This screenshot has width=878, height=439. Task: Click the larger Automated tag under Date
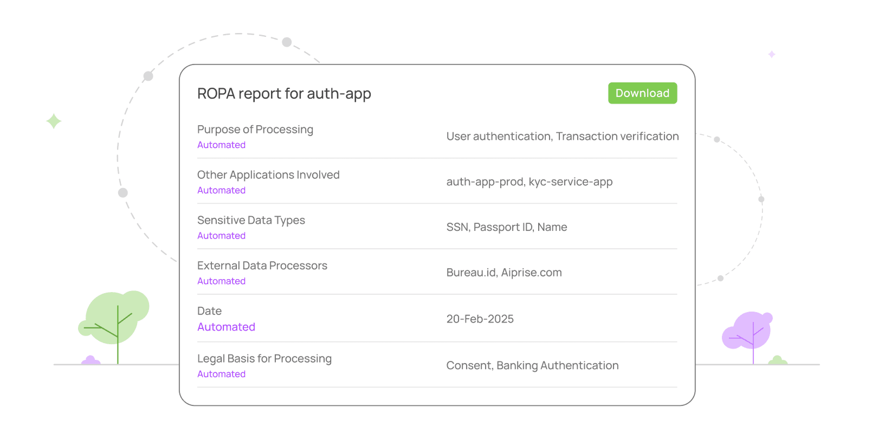(226, 327)
